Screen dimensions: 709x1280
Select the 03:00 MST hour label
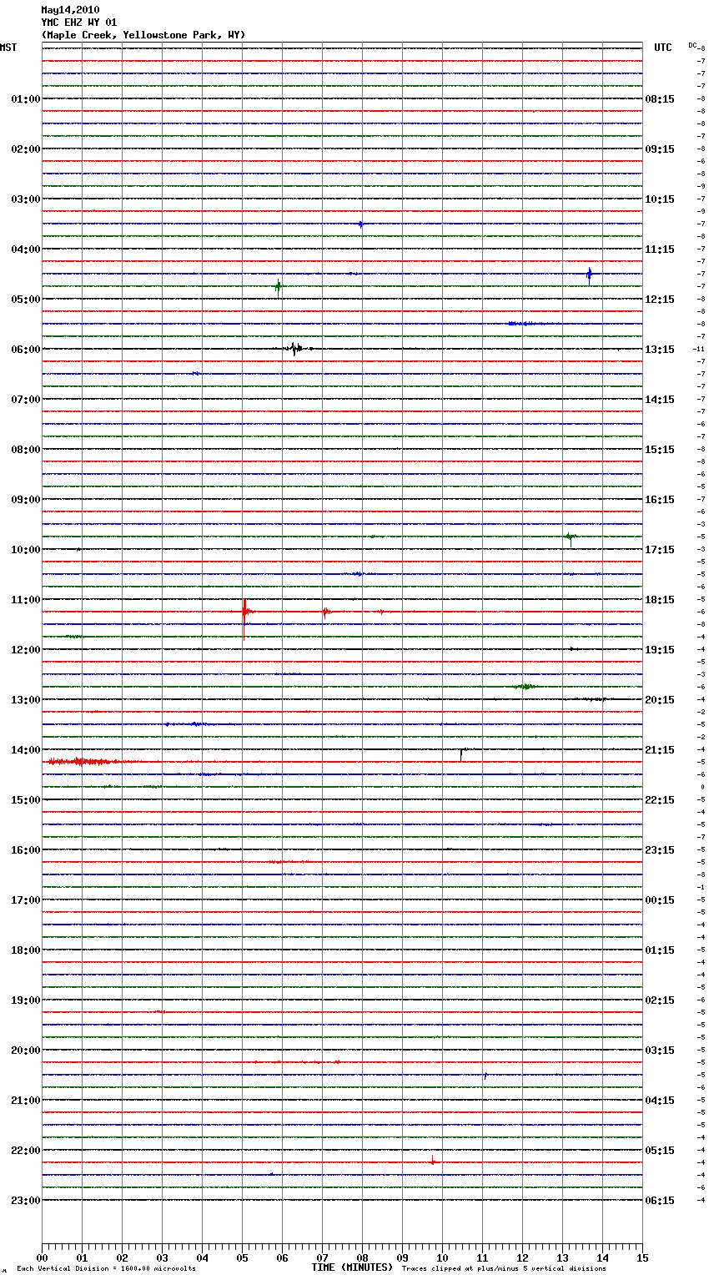pyautogui.click(x=26, y=199)
